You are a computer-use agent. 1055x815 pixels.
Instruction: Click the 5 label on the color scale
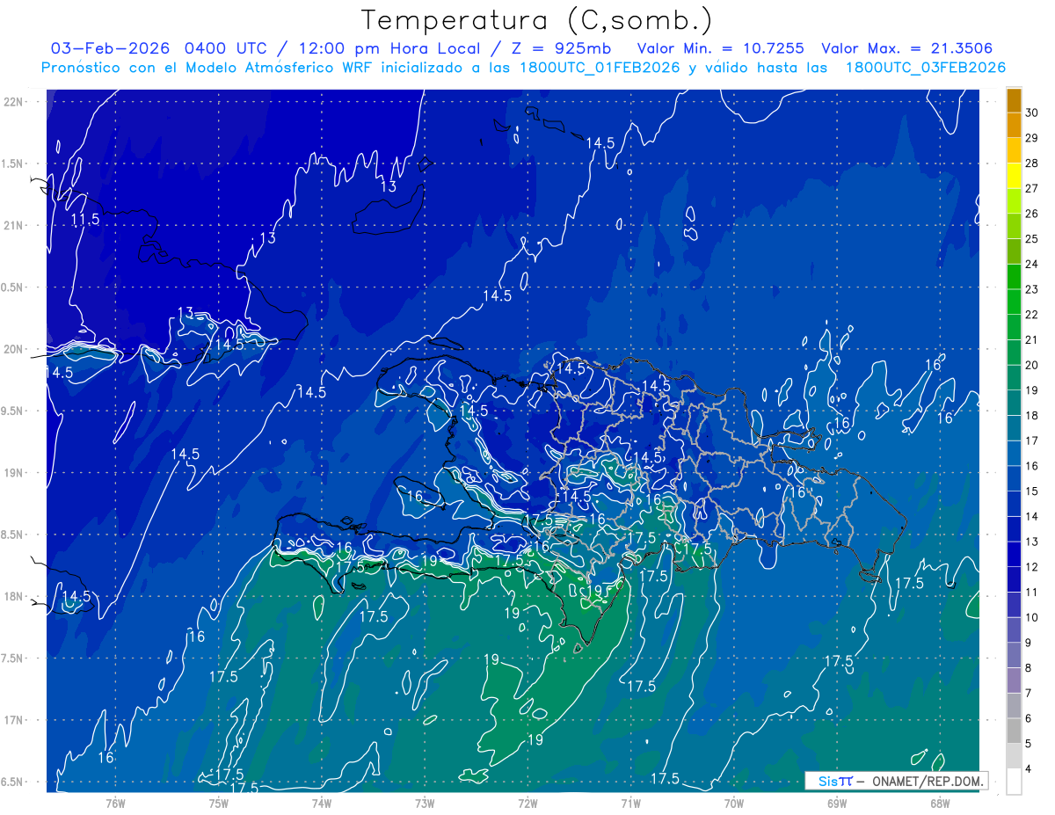1030,744
